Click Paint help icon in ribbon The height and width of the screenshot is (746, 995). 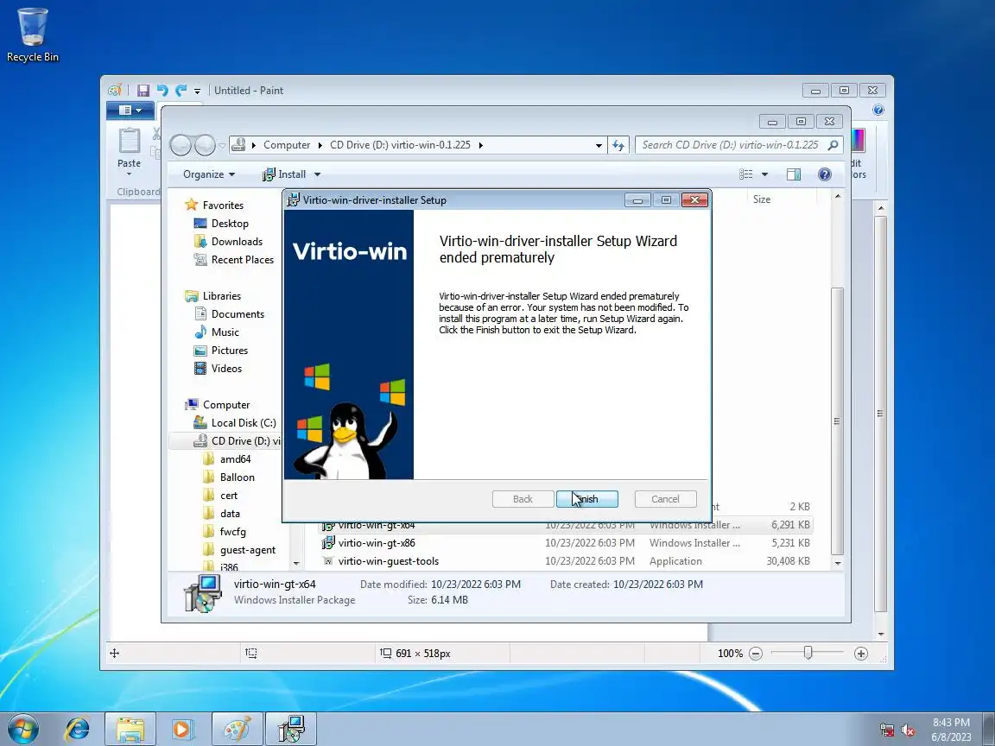coord(878,110)
